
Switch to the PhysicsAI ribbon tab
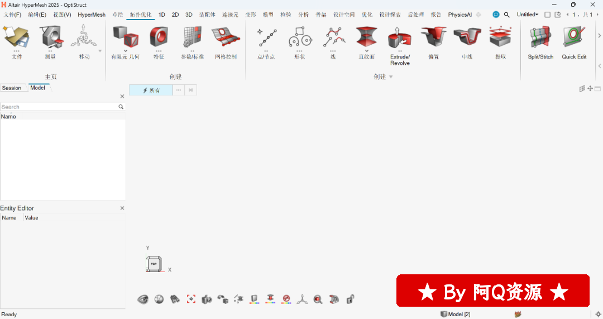coord(460,15)
